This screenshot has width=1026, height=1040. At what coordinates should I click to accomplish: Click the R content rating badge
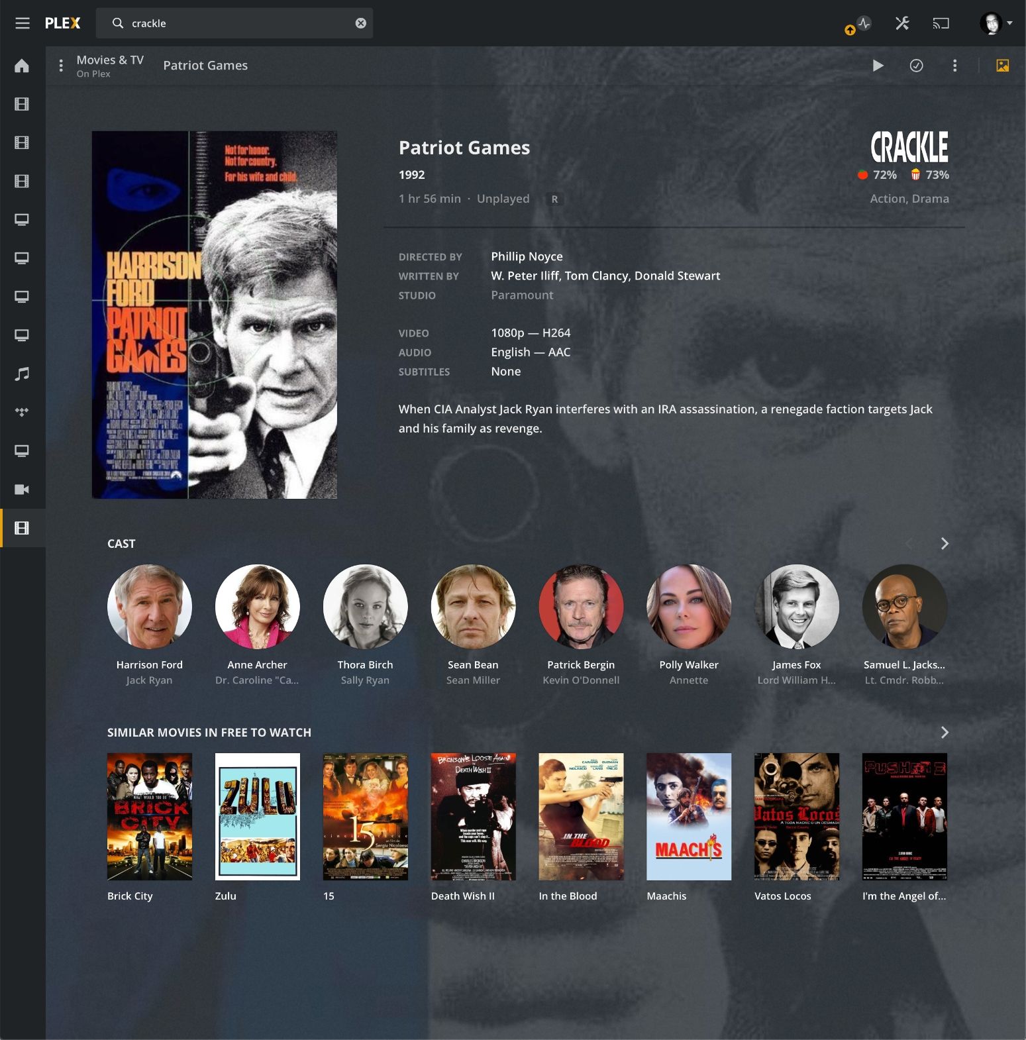point(554,199)
